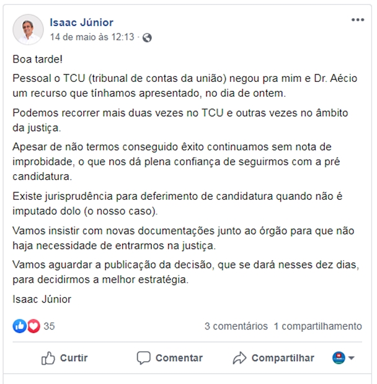377x384 pixels.
Task: Click the blue Like reaction icon
Action: point(20,326)
